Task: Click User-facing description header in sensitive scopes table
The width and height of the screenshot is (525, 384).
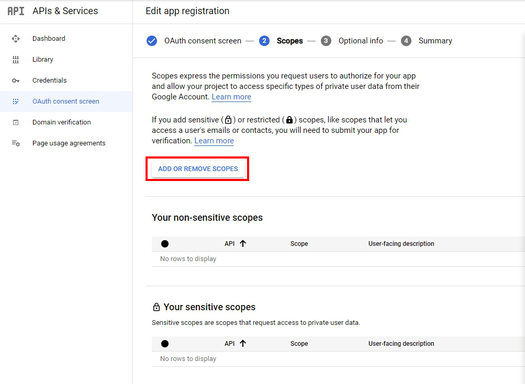Action: pos(401,344)
